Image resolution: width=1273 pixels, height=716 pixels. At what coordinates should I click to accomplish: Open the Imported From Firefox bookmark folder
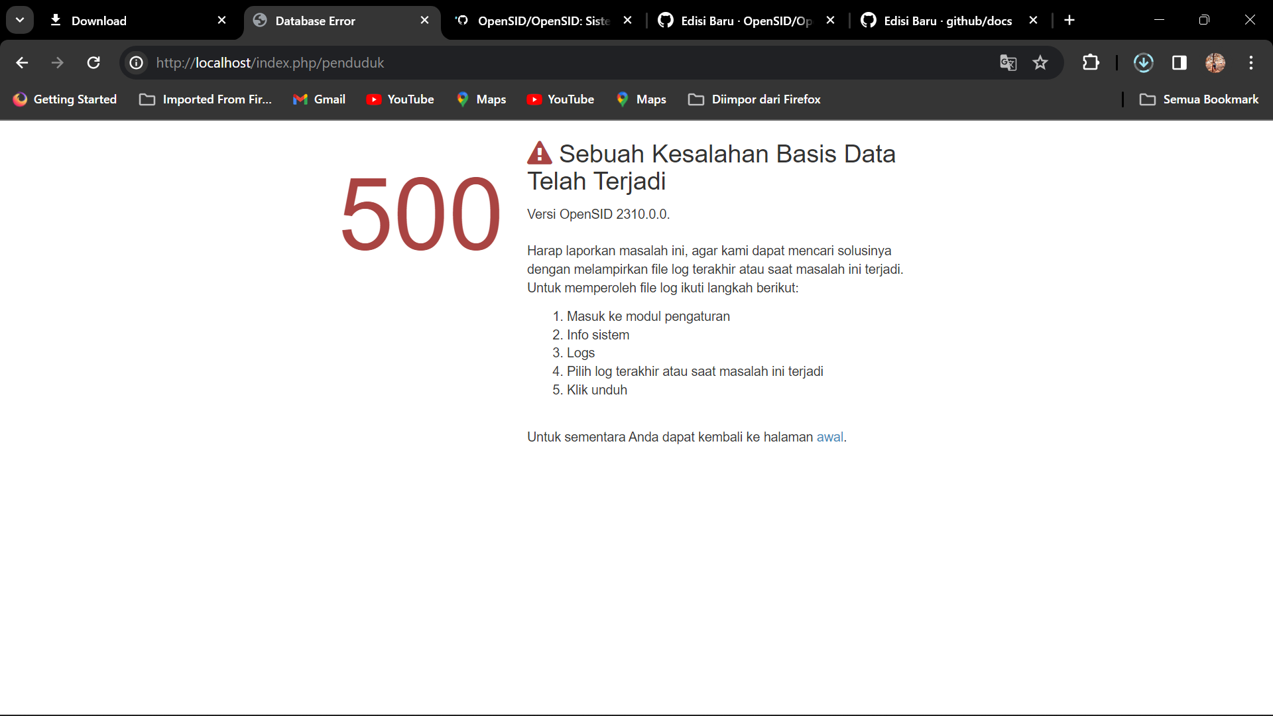[204, 99]
